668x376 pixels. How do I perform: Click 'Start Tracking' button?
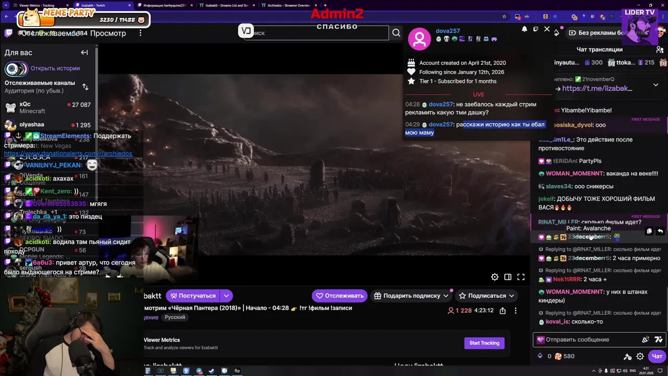[x=484, y=343]
